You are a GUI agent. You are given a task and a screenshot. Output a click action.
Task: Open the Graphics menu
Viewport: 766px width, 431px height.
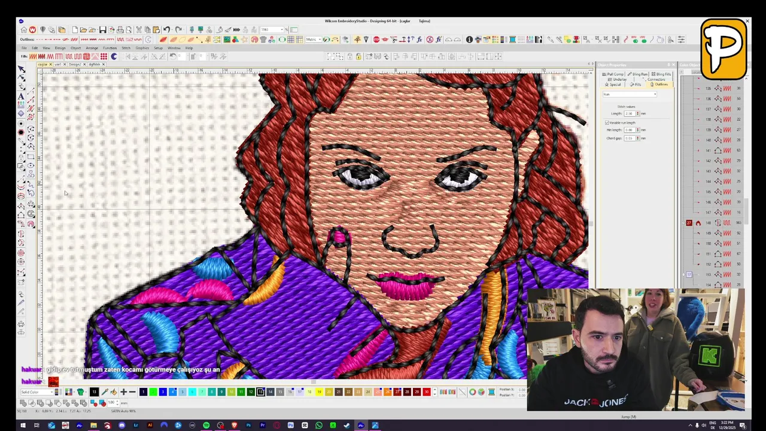pos(142,48)
